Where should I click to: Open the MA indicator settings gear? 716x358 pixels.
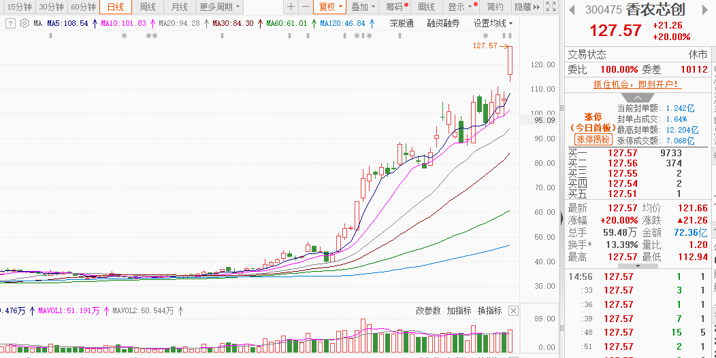tap(25, 24)
